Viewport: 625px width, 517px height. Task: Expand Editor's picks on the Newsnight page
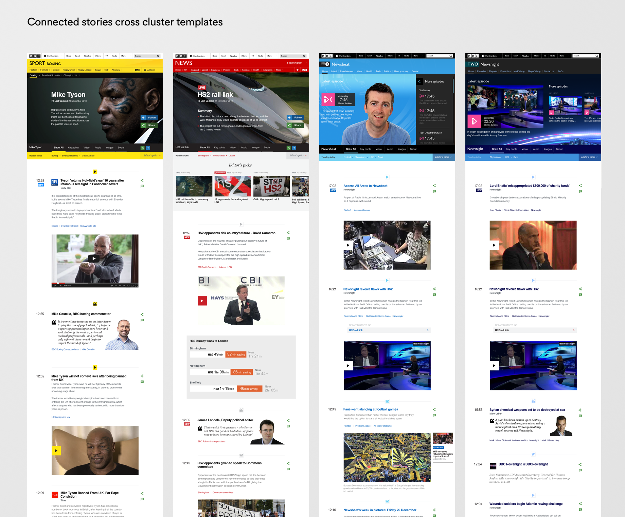click(590, 157)
